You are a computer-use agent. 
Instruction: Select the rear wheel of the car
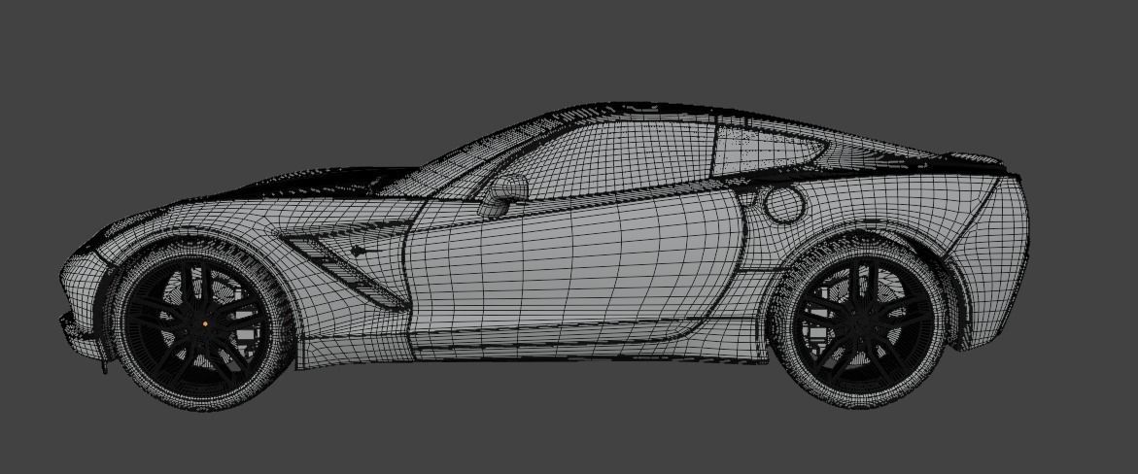[x=860, y=323]
